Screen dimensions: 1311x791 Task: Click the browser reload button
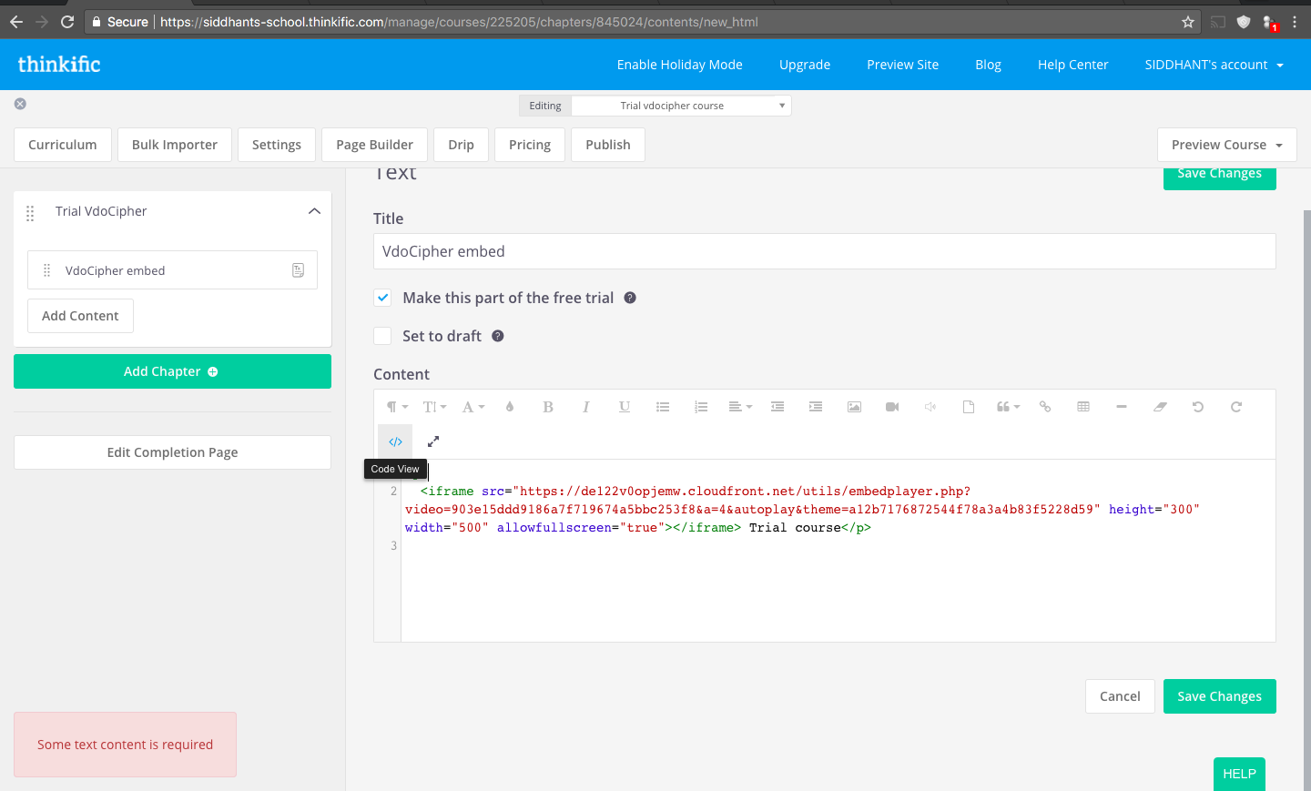click(67, 22)
